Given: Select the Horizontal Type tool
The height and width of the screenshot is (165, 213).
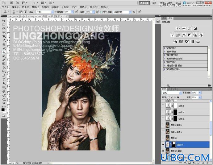Looking at the screenshot, I should point(4,79).
